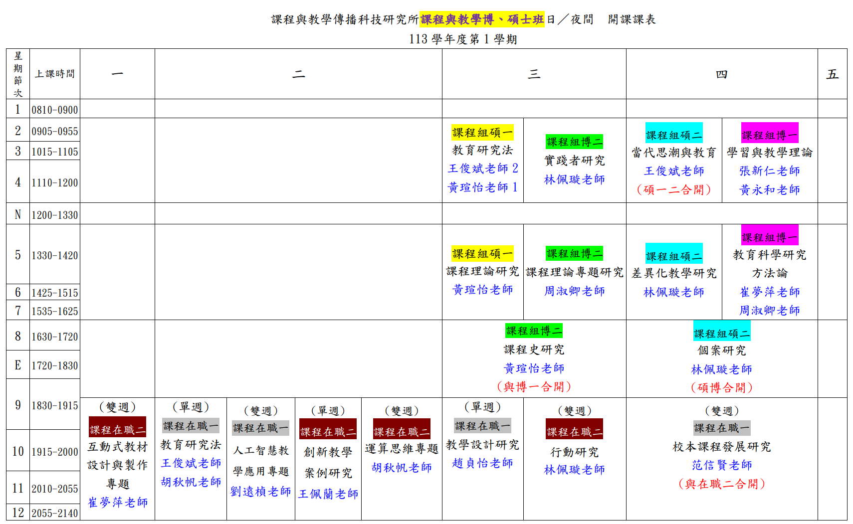Viewport: 853px width, 524px height.
Task: Click the Friday column header '五'
Action: (x=832, y=74)
